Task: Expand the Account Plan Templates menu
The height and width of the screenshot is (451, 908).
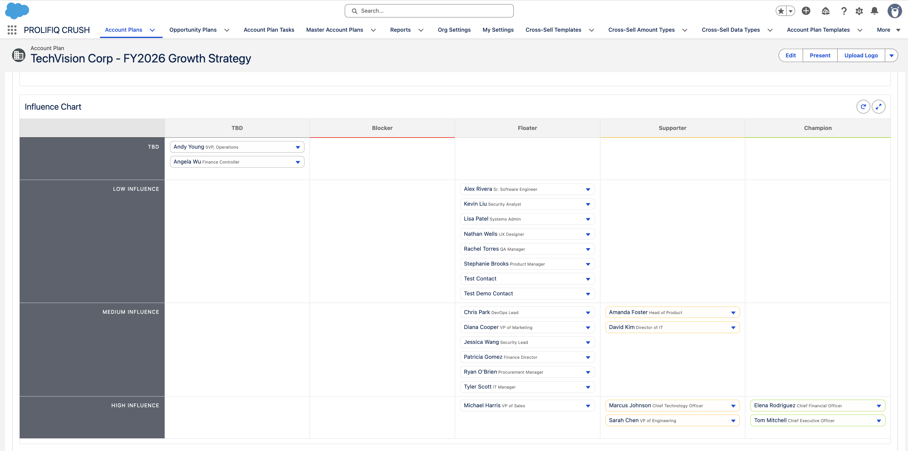Action: tap(860, 30)
